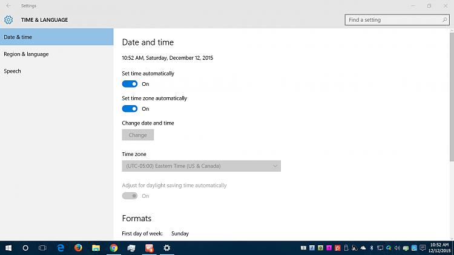Viewport: 454px width, 255px height.
Task: Click the red Pushbullet tray icon
Action: tap(338, 248)
